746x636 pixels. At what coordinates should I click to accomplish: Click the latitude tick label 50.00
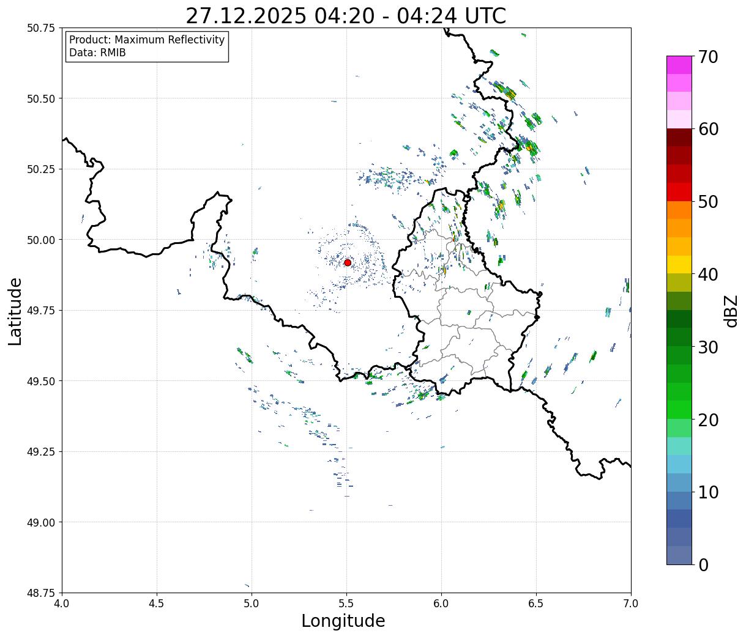[x=41, y=240]
